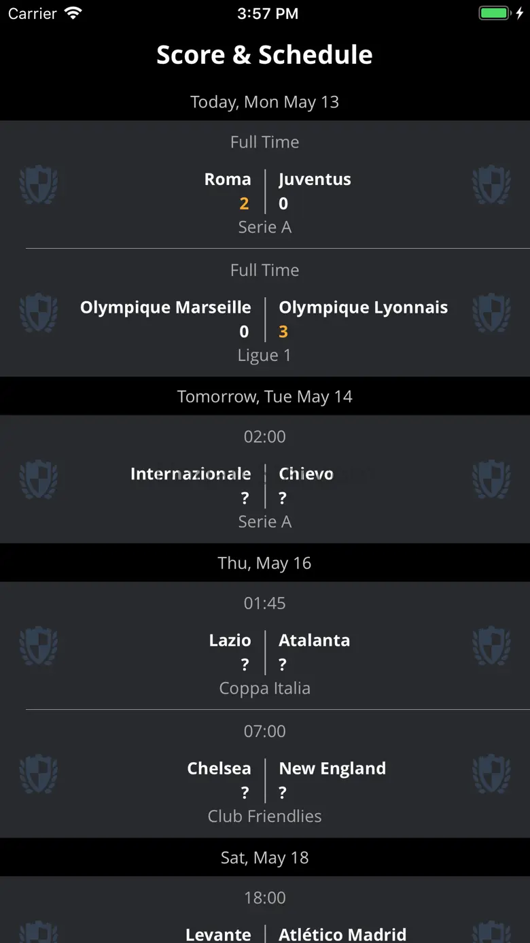Tap the Today, Mon May 13 header
This screenshot has width=530, height=943.
[265, 102]
